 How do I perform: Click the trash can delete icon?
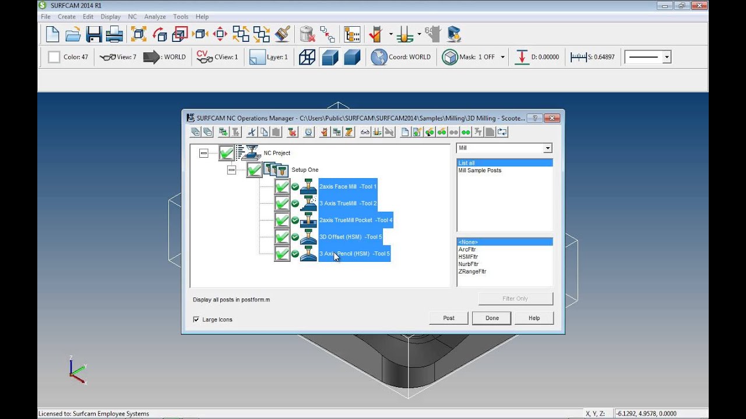tap(307, 34)
